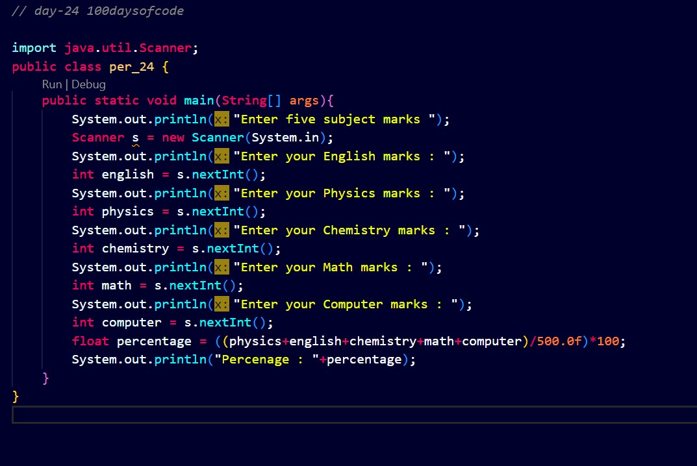Click the string "Enter your Physics marks : "
Viewport: 697px width, 466px height.
[x=342, y=193]
